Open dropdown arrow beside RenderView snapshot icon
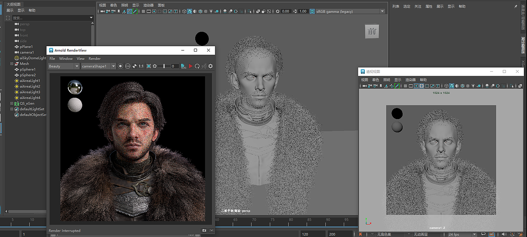Viewport: 527px width, 237px height. (212, 230)
